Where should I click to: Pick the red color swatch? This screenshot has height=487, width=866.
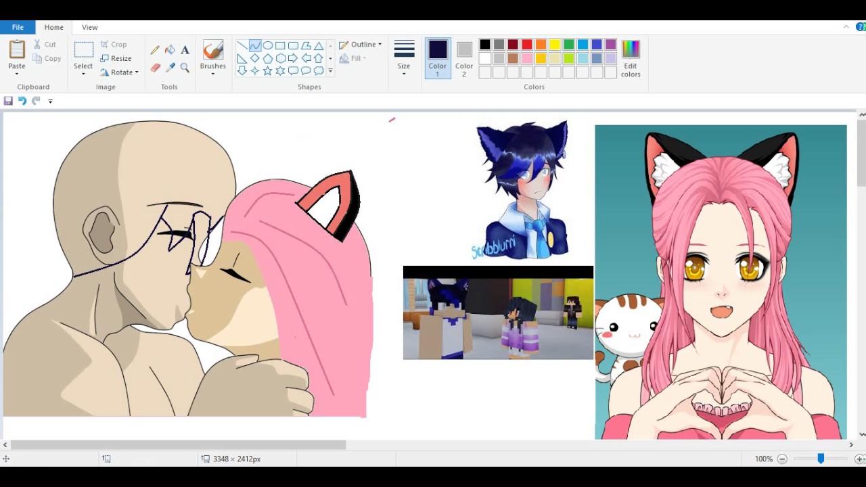527,45
